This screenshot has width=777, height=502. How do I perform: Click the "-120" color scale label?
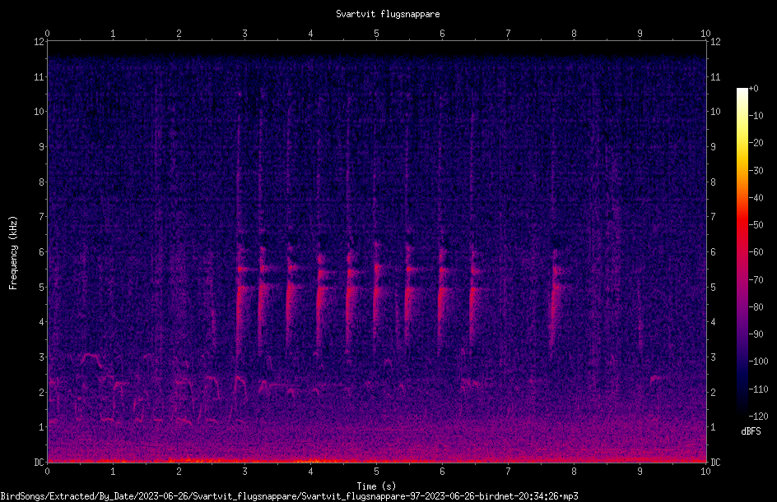[759, 417]
